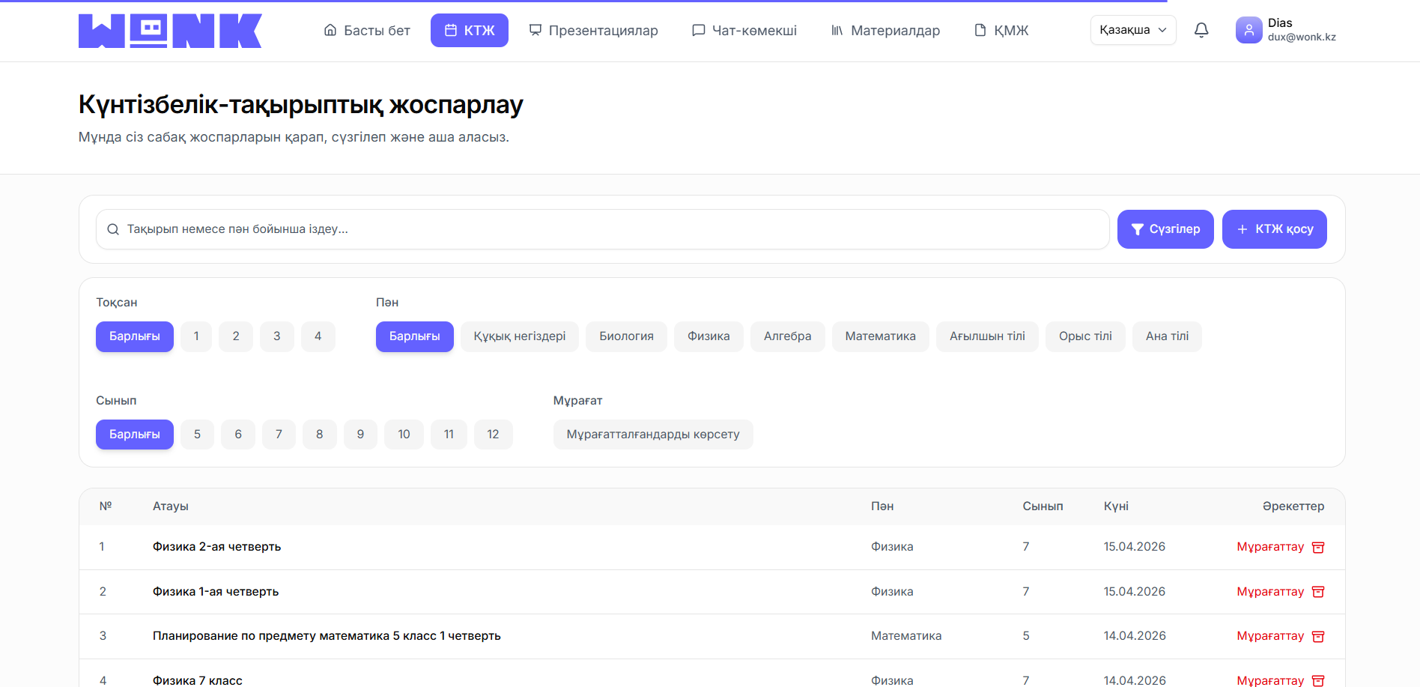Open Чат-көмекші chat assistant
Viewport: 1420px width, 687px height.
tap(744, 31)
